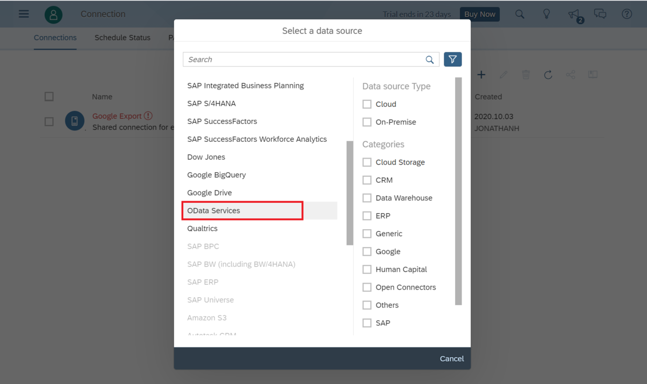Viewport: 647px width, 384px height.
Task: Click the filter funnel icon
Action: tap(453, 59)
